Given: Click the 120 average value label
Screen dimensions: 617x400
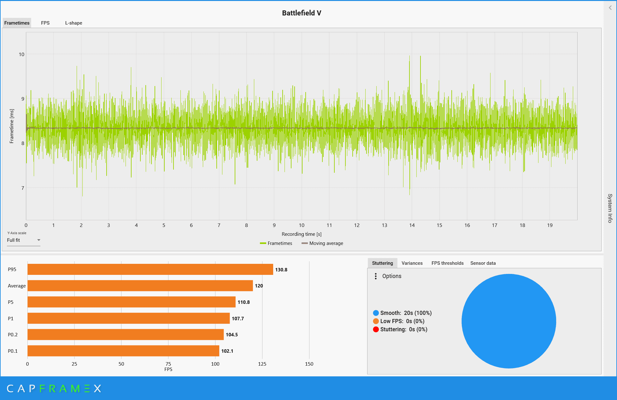Looking at the screenshot, I should [259, 286].
